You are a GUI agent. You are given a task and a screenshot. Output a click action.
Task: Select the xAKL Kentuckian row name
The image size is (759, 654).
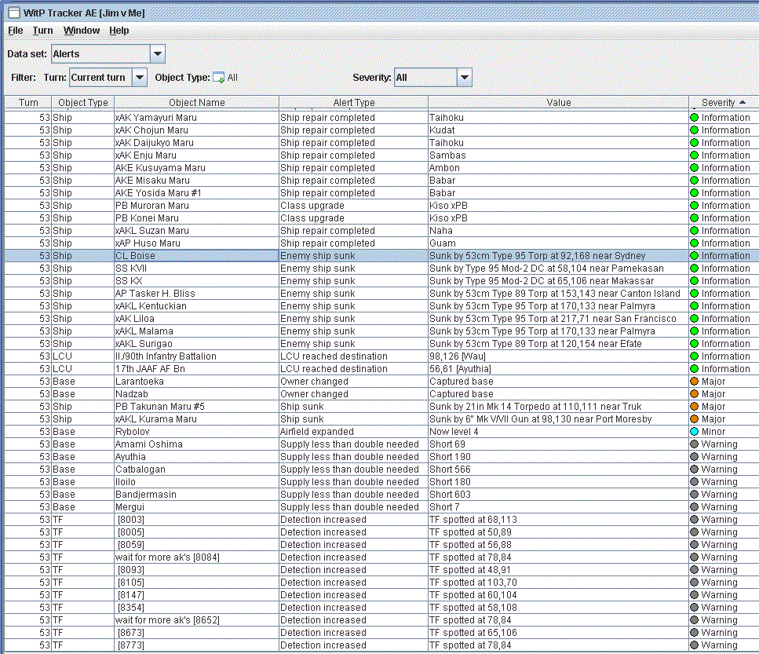coord(196,306)
